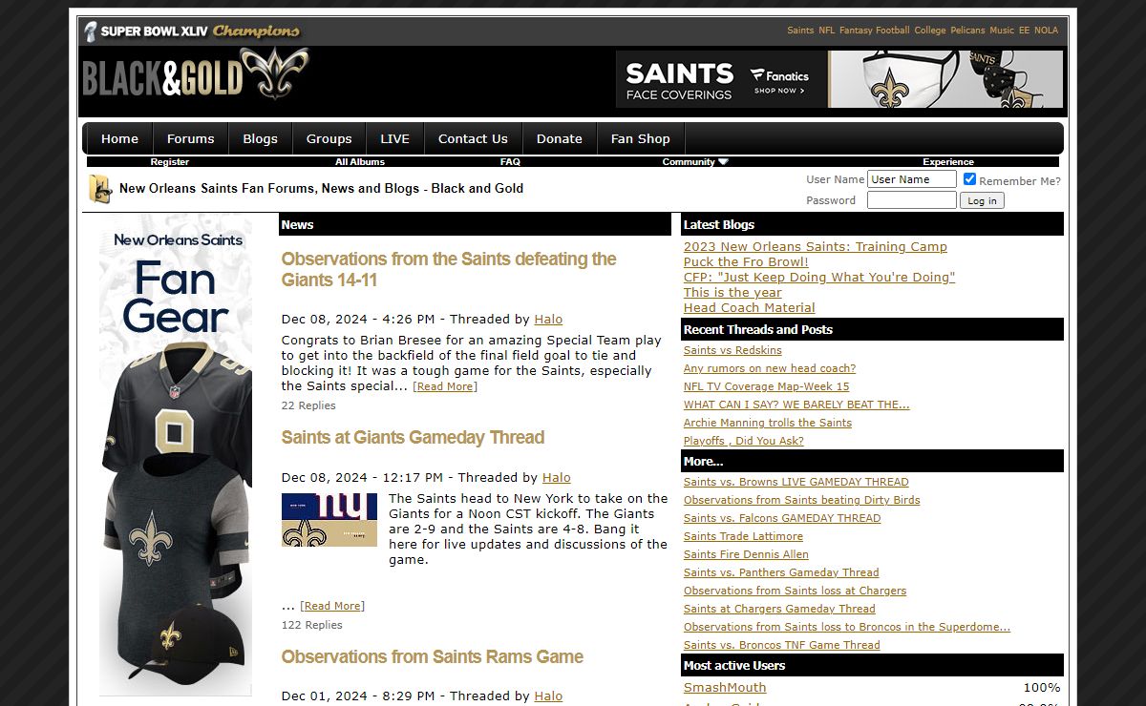Open the Groups navigation tab
This screenshot has width=1146, height=706.
329,138
